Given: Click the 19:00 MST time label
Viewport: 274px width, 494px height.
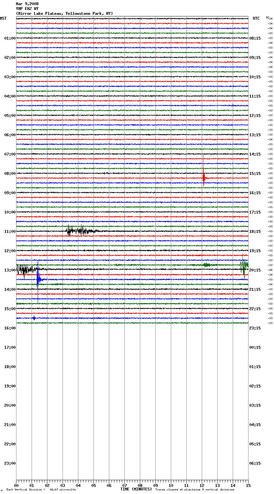Looking at the screenshot, I should click(10, 386).
